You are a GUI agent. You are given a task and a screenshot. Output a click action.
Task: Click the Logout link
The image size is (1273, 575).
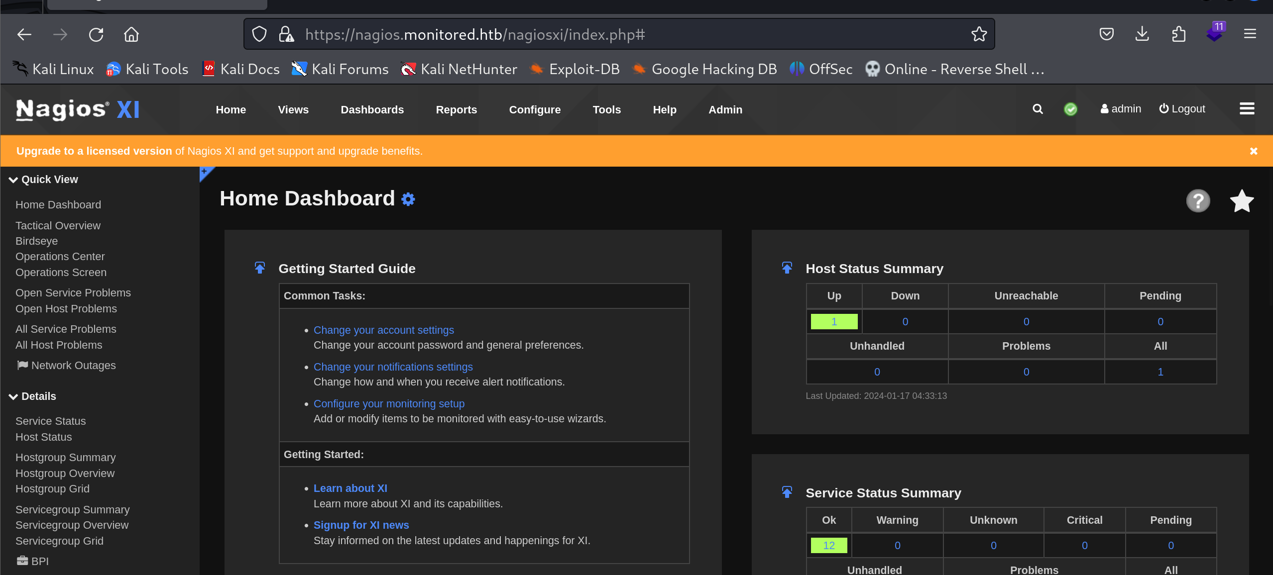click(1182, 109)
